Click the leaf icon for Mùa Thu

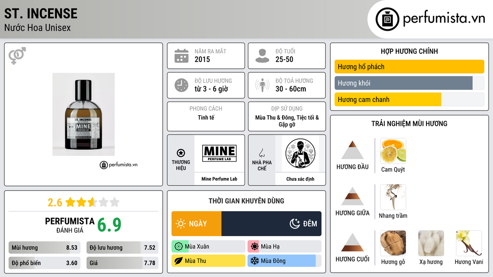(179, 261)
